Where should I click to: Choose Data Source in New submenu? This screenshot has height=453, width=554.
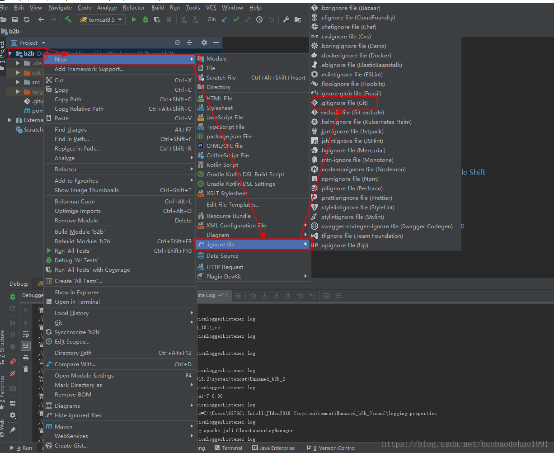(x=253, y=255)
